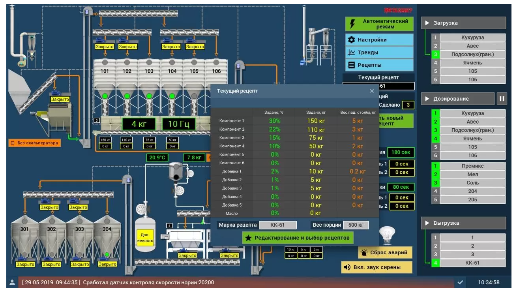The height and width of the screenshot is (293, 517).
Task: Close the Текущий рецепт dialog
Action: coord(371,91)
